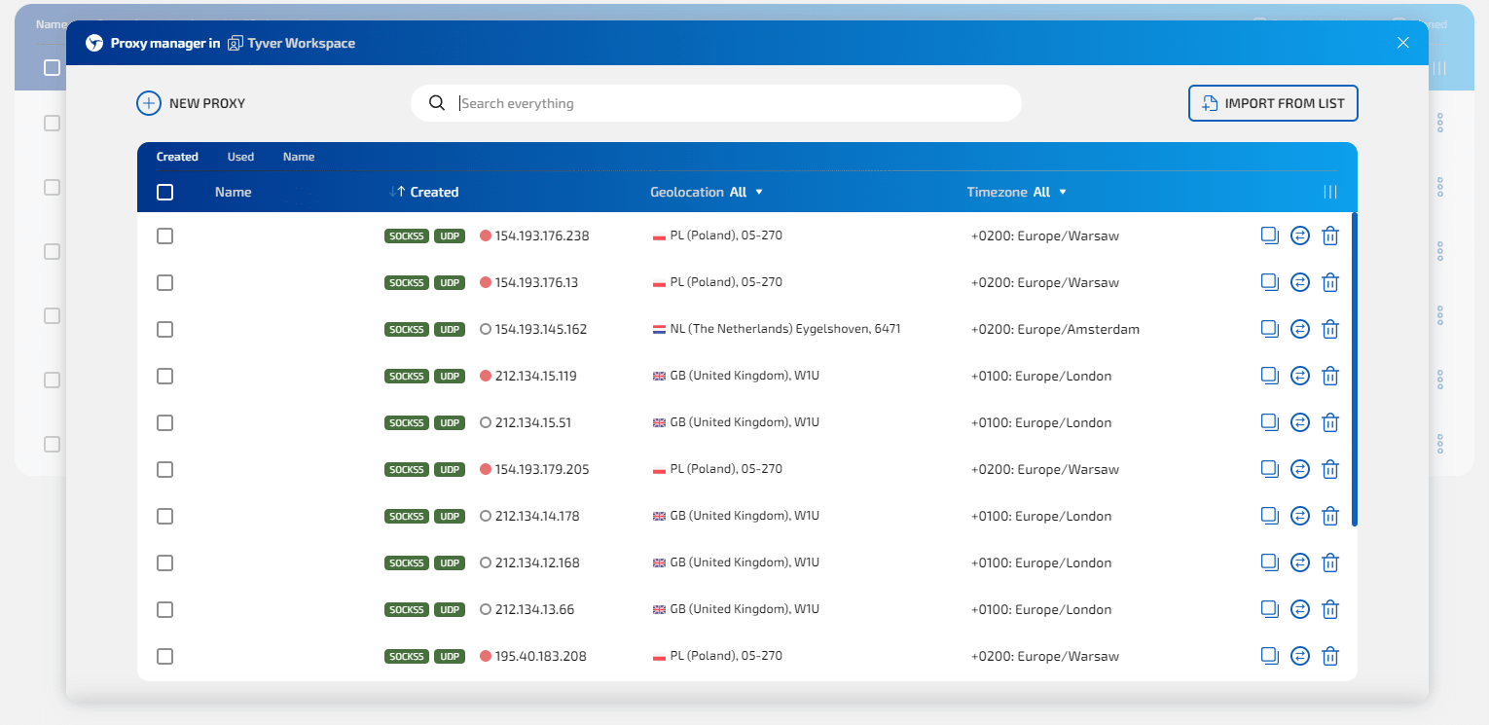Click the IP address 212.134.13.66

535,609
